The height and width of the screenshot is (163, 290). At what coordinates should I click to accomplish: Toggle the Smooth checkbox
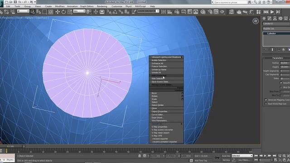pyautogui.click(x=281, y=83)
